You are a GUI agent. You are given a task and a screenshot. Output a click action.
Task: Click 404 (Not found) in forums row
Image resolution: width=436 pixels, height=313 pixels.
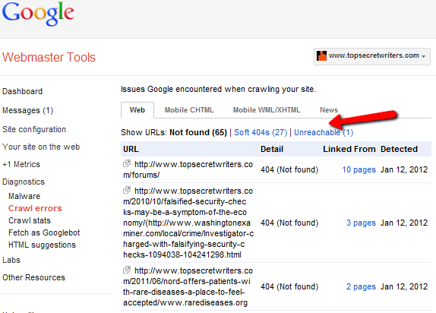(289, 169)
